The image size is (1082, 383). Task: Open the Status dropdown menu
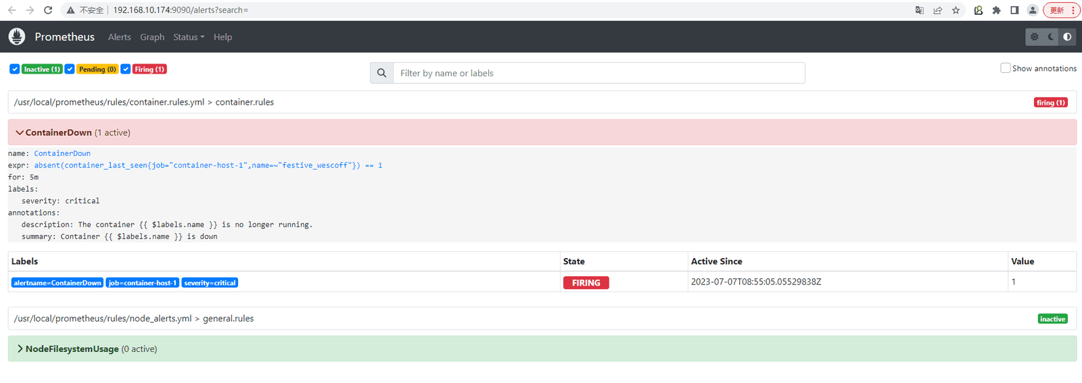click(189, 37)
